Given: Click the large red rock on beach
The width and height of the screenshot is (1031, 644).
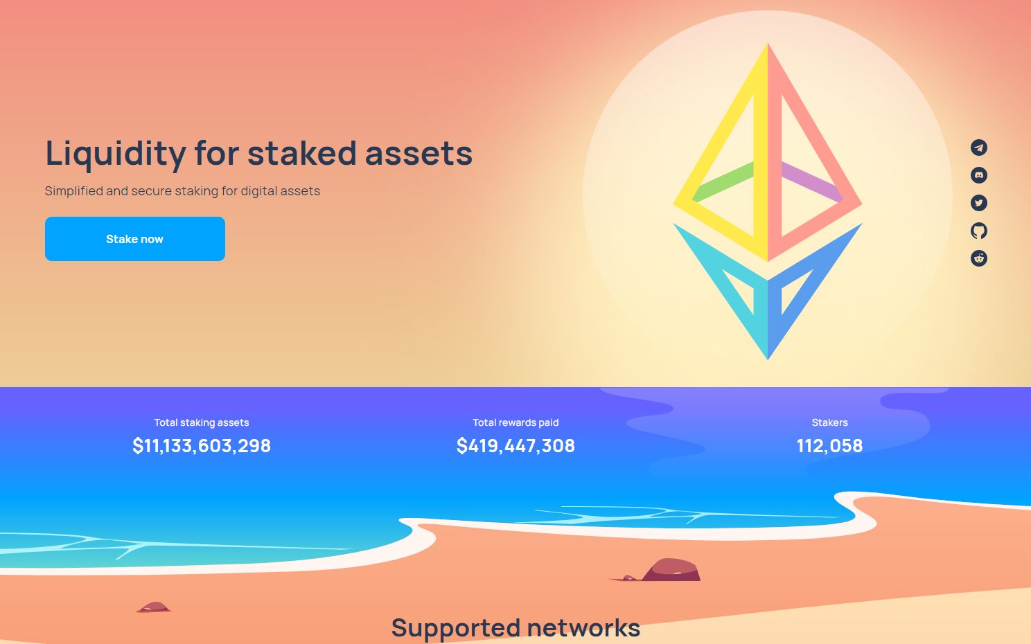Looking at the screenshot, I should tap(671, 570).
